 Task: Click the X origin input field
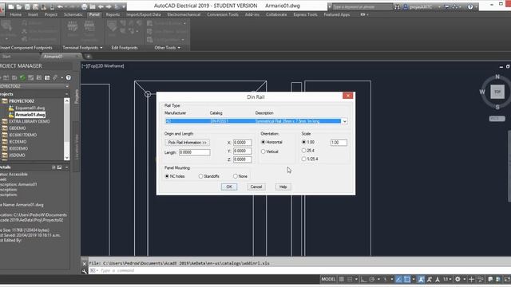pos(243,143)
